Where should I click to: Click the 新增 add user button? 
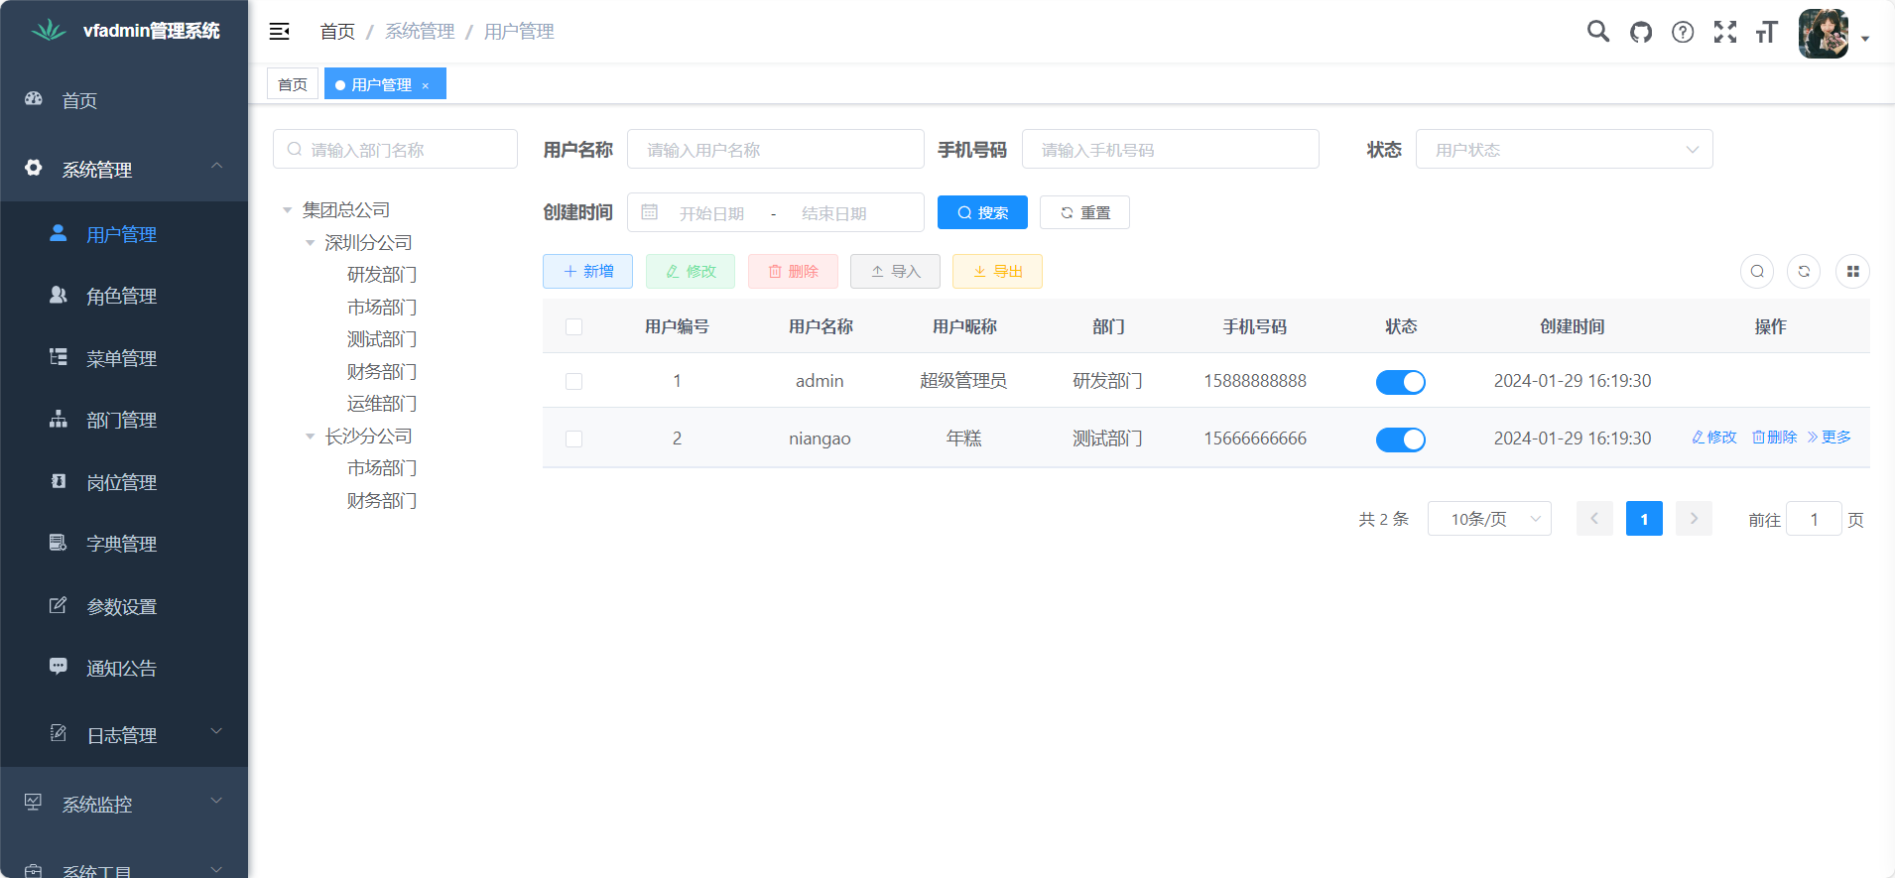(x=587, y=272)
